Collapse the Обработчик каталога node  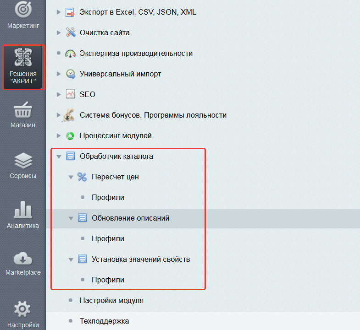58,157
